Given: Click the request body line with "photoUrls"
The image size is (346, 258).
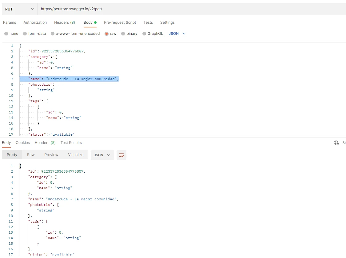Looking at the screenshot, I should point(44,84).
